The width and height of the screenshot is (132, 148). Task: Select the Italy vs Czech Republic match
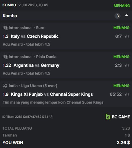pos(35,36)
